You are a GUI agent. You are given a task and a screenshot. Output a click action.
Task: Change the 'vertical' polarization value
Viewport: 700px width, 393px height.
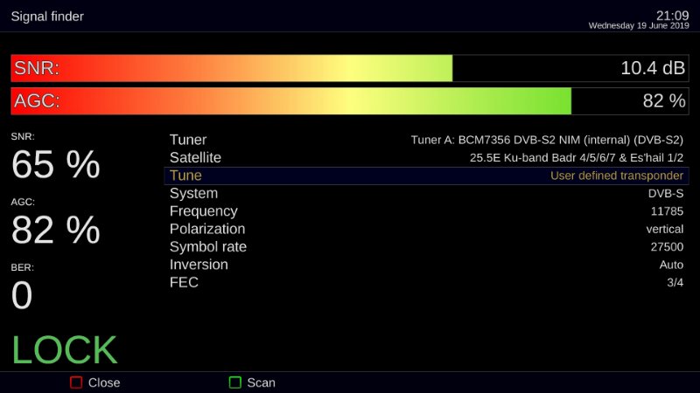[x=665, y=229]
